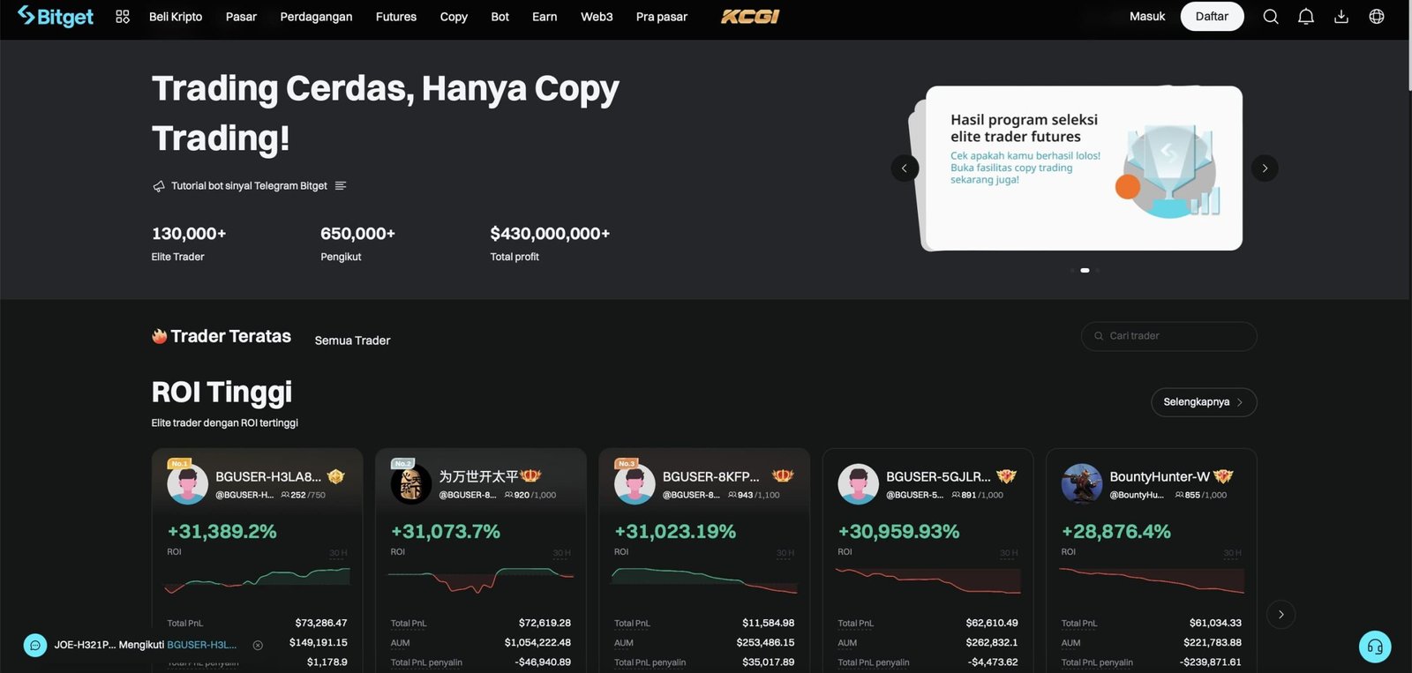Click the chat bubble icon in follow notification
This screenshot has height=673, width=1412.
(x=35, y=646)
